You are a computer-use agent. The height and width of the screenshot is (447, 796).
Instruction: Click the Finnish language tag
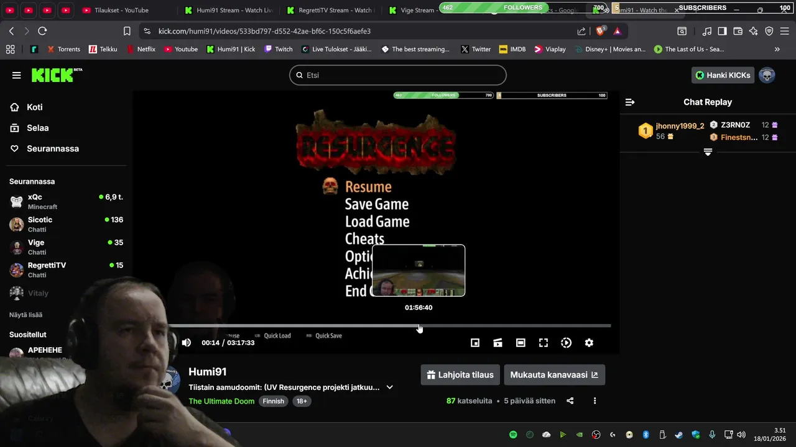273,401
